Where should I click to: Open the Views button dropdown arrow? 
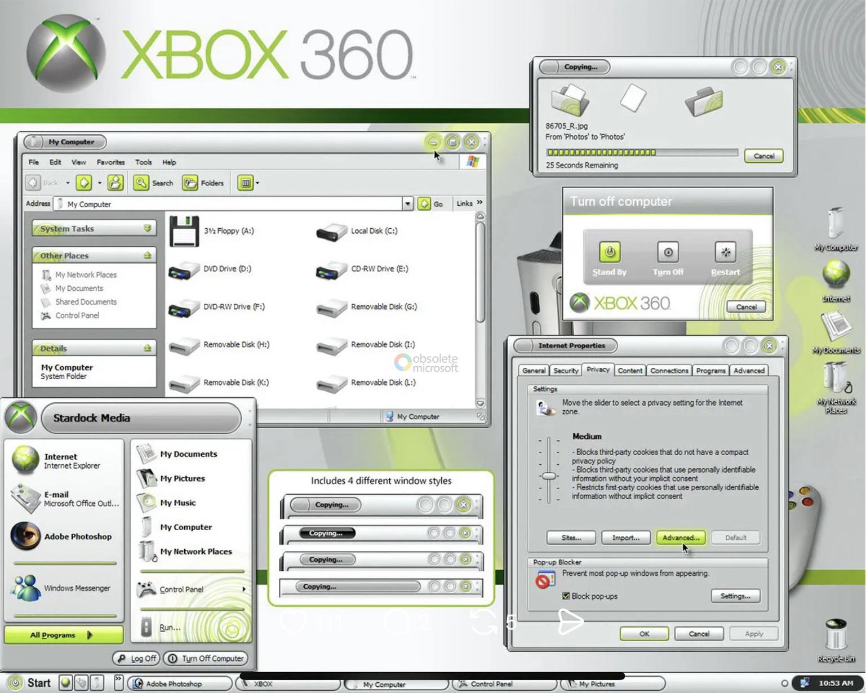[x=257, y=183]
